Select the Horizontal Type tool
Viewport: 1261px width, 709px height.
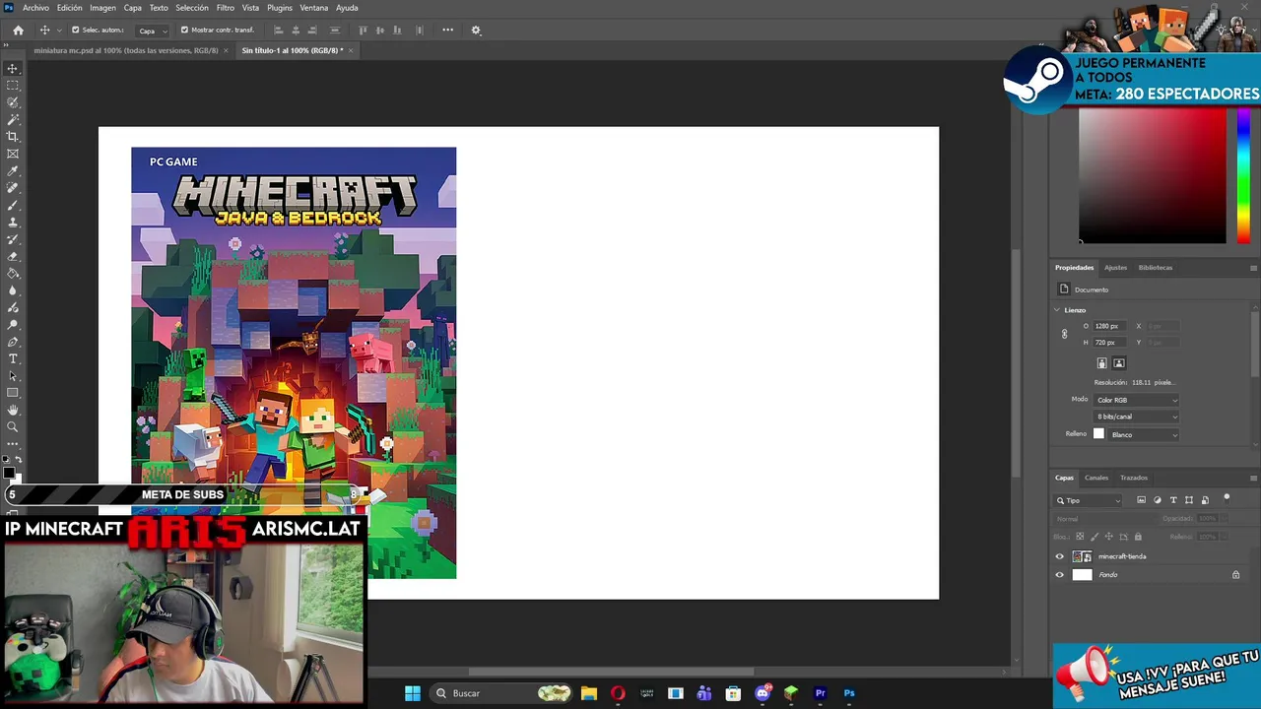tap(13, 358)
